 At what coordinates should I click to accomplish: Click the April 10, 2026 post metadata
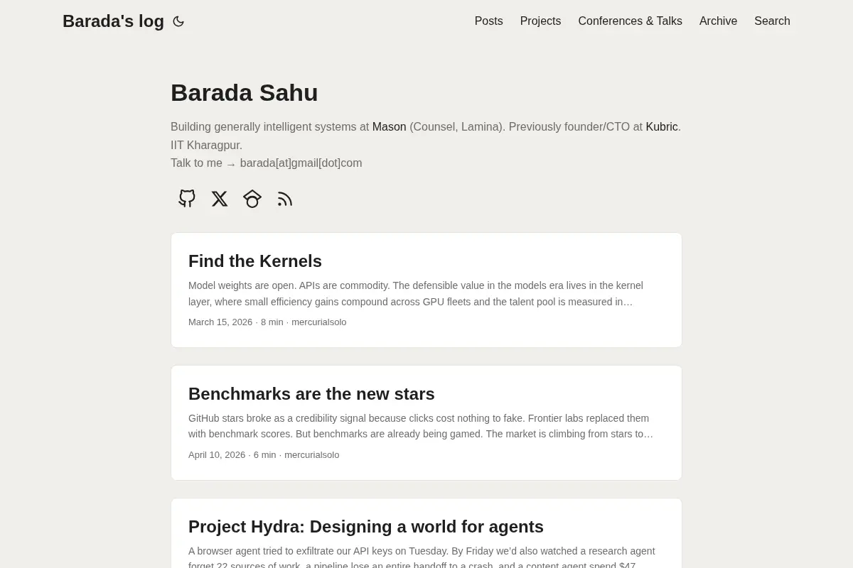(x=264, y=455)
